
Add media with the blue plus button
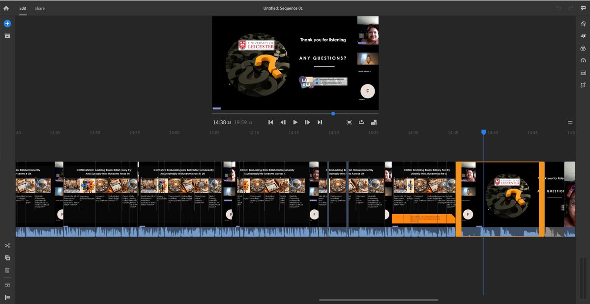pos(7,24)
